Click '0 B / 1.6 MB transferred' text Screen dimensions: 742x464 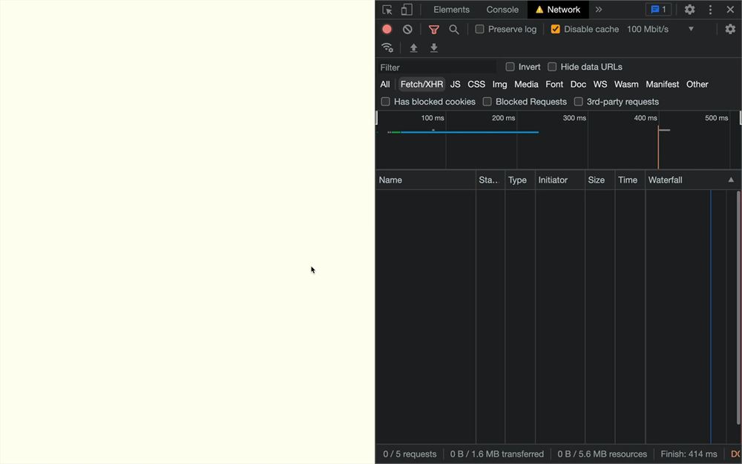tap(497, 454)
